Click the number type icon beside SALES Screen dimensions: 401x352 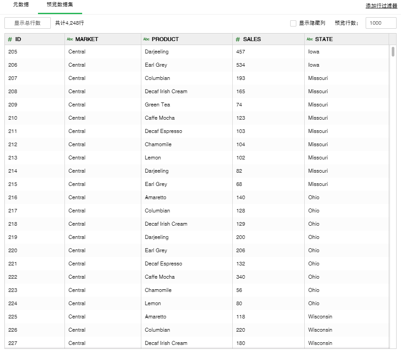click(x=238, y=39)
